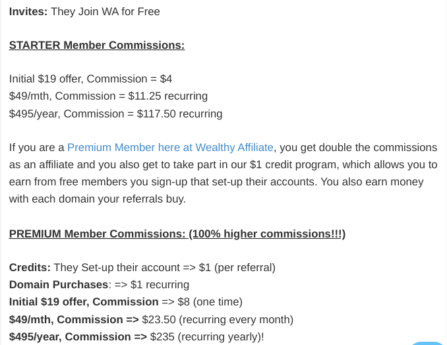Image resolution: width=447 pixels, height=345 pixels.
Task: Click the 'Domain Purchases' bold label
Action: point(59,284)
